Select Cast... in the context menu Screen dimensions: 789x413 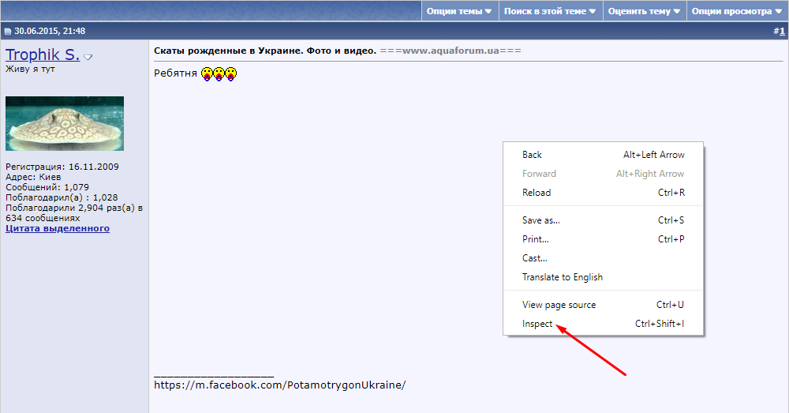534,258
